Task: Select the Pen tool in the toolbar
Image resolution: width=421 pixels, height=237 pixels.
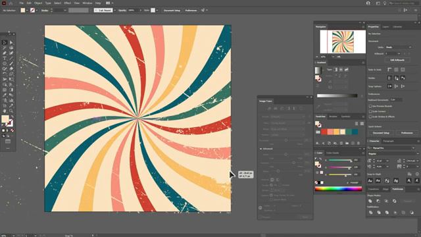Action: 5,53
